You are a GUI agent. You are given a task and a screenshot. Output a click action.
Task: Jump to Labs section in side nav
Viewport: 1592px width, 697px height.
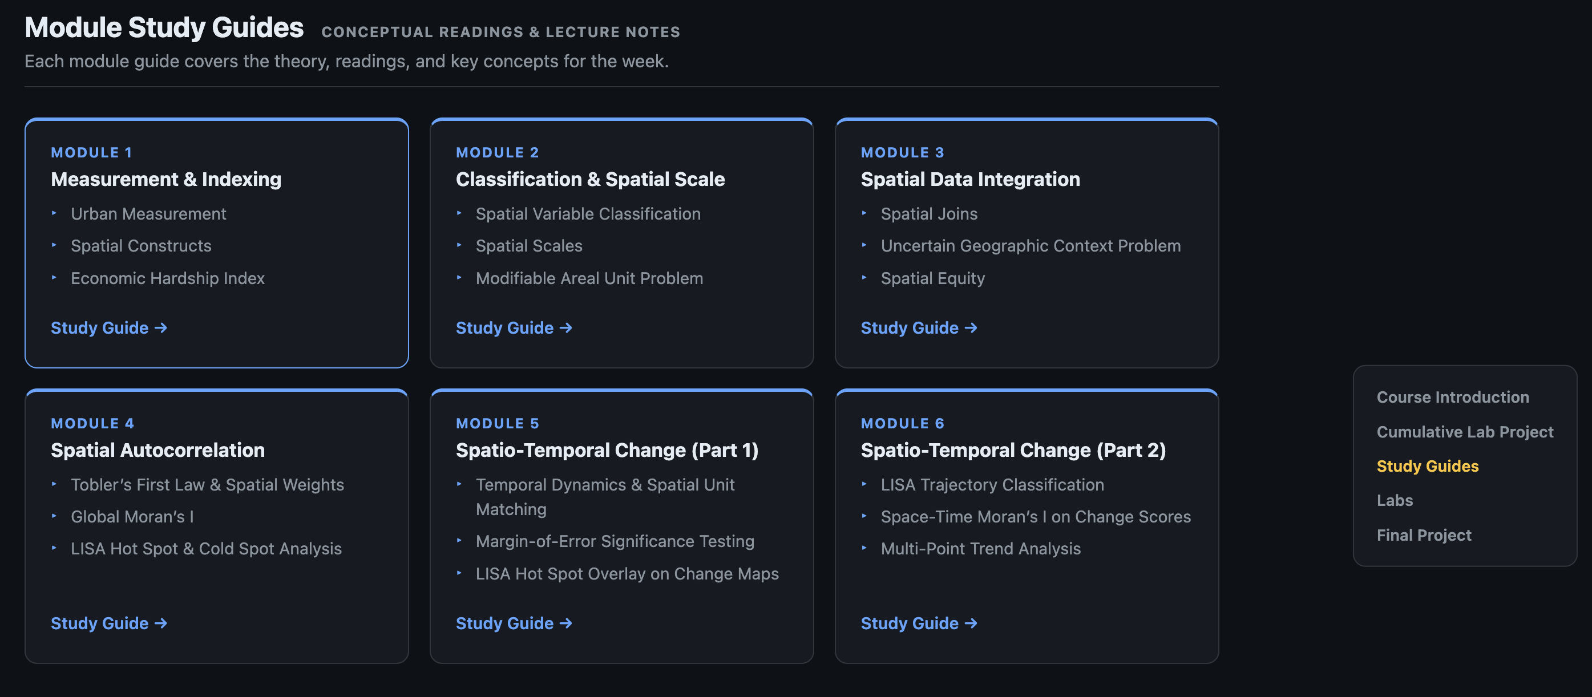pos(1394,500)
